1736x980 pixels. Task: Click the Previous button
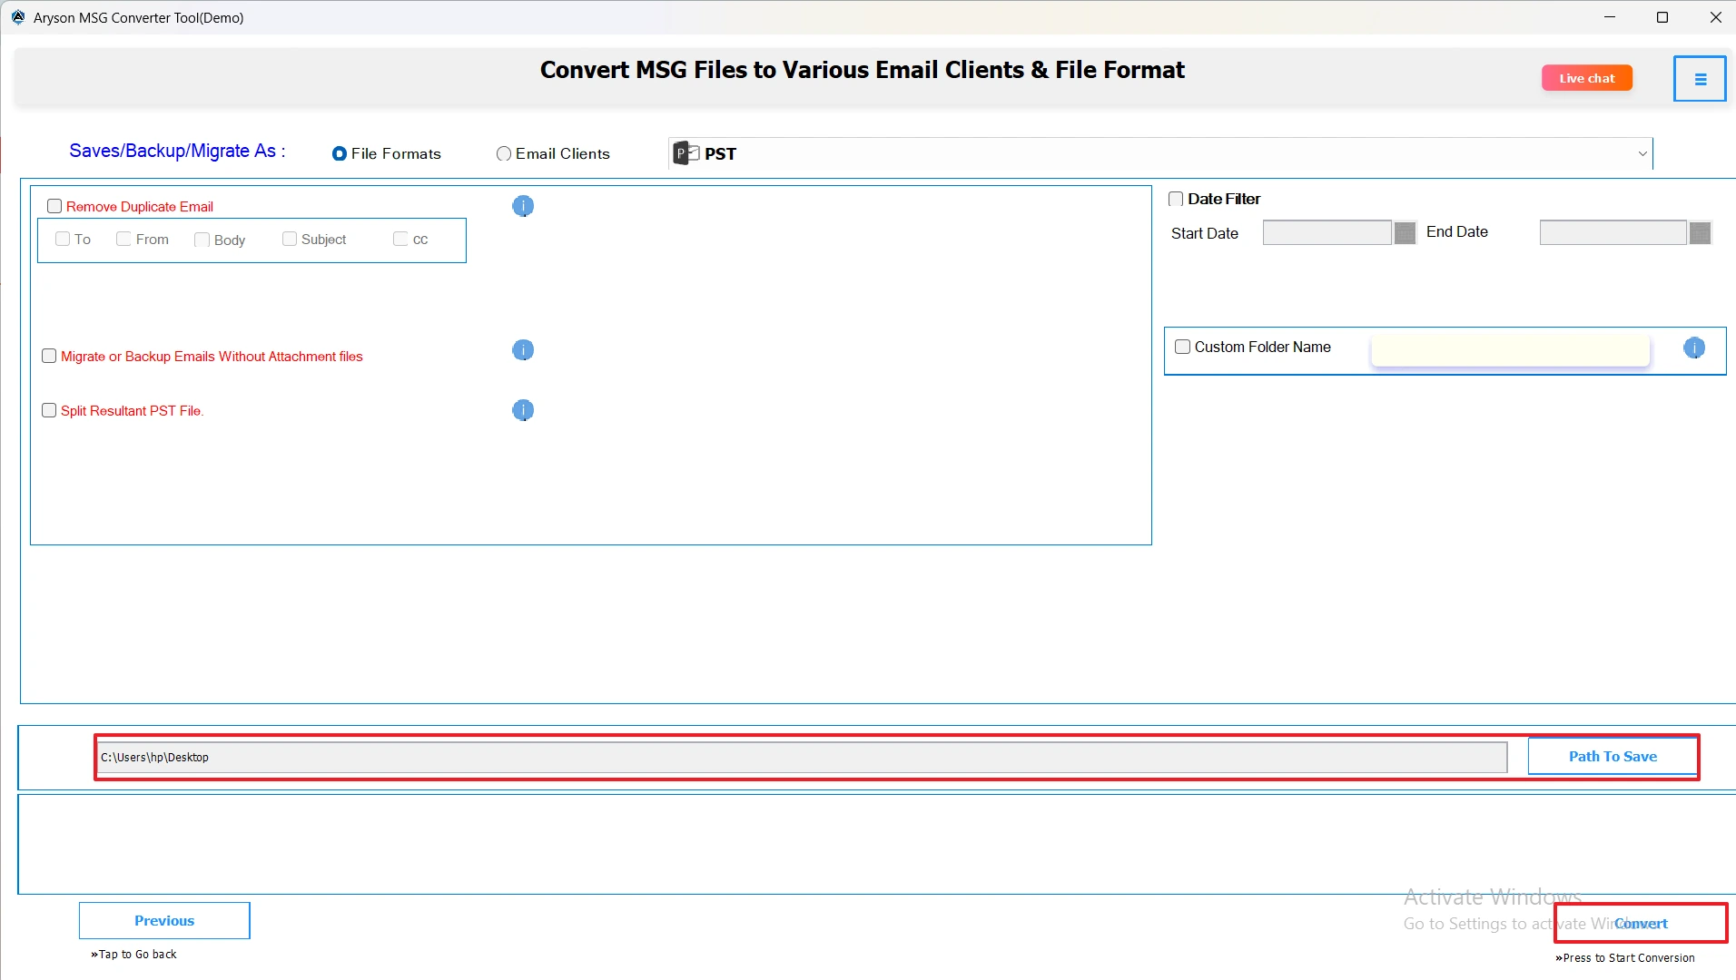164,920
